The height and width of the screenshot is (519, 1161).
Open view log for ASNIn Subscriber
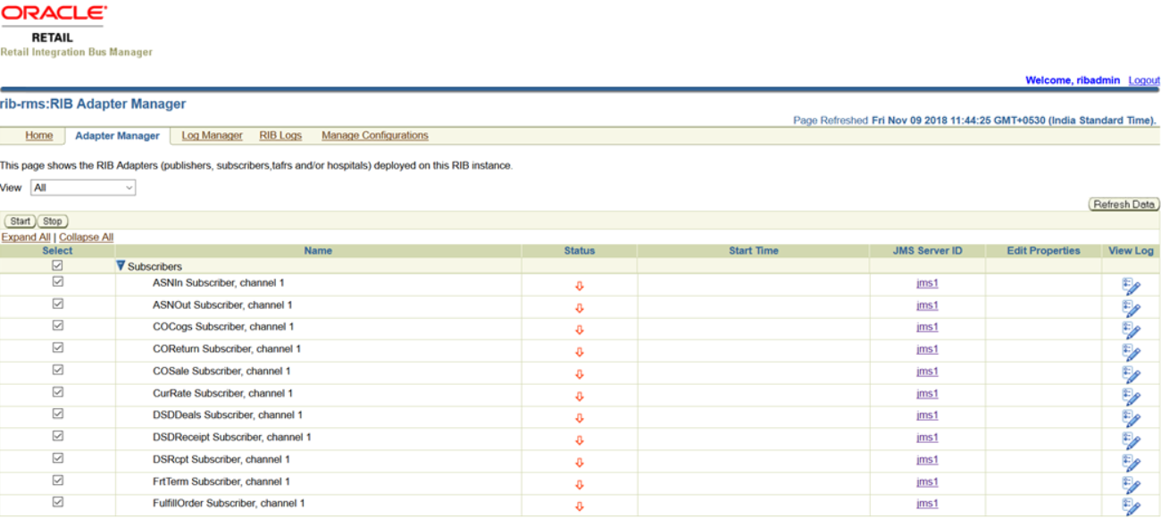(1132, 287)
